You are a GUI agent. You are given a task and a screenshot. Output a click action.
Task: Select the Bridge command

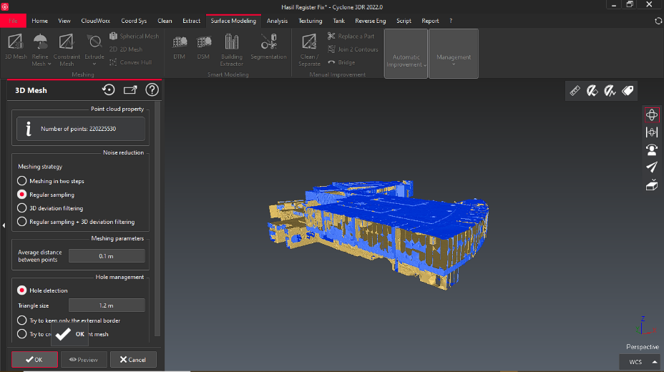point(341,62)
